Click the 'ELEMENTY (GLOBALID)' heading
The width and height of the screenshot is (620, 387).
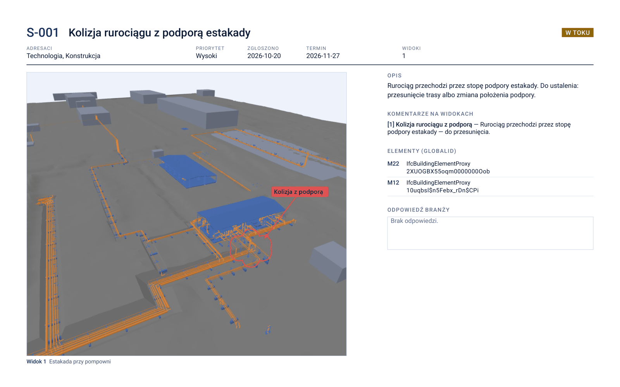coord(422,151)
